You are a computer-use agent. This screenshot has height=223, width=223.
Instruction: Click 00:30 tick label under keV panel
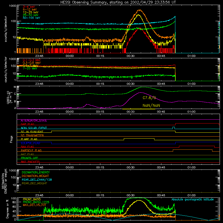click(130, 56)
